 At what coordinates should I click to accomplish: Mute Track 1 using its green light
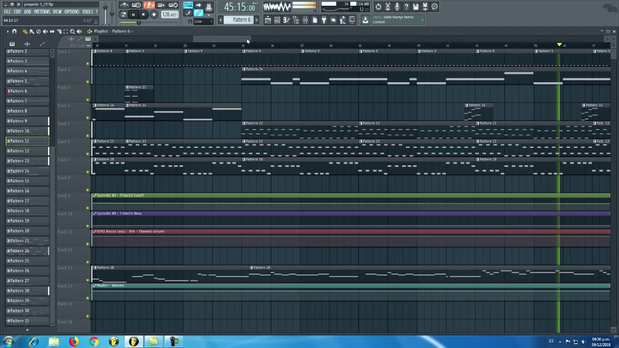tap(88, 64)
